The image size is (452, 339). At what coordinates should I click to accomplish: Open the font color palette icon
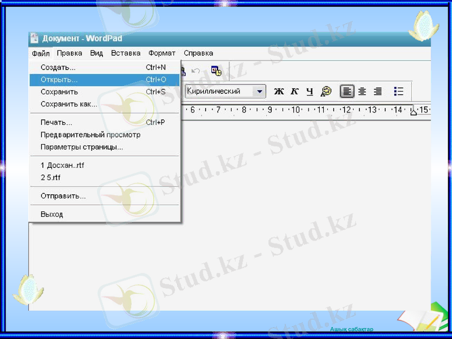point(326,91)
